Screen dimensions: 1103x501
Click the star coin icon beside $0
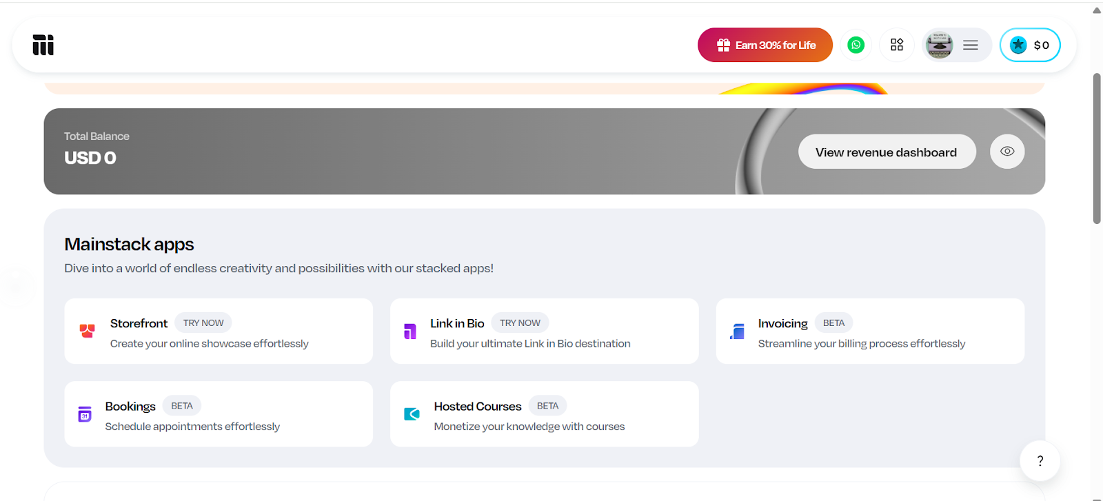point(1018,44)
